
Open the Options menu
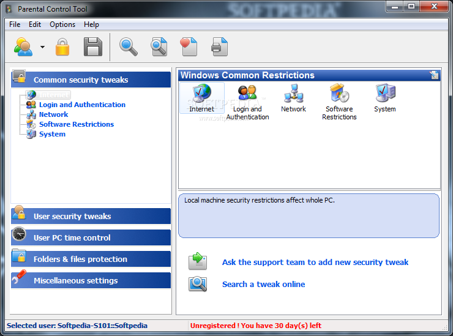(62, 24)
